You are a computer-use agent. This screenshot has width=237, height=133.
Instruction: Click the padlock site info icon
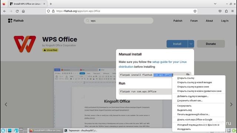[x=53, y=11]
